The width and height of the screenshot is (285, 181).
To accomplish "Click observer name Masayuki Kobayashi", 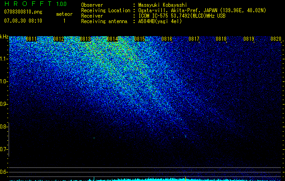I will click(x=163, y=5).
